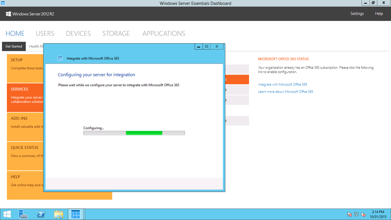The height and width of the screenshot is (220, 391).
Task: Open Windows PowerShell from the taskbar
Action: (x=41, y=214)
